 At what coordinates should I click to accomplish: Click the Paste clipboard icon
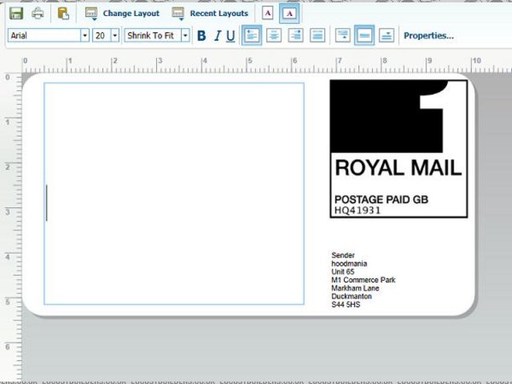pos(63,14)
